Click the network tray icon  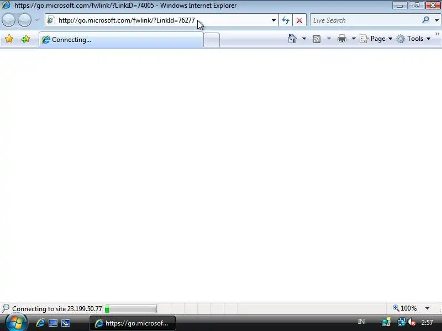point(401,322)
